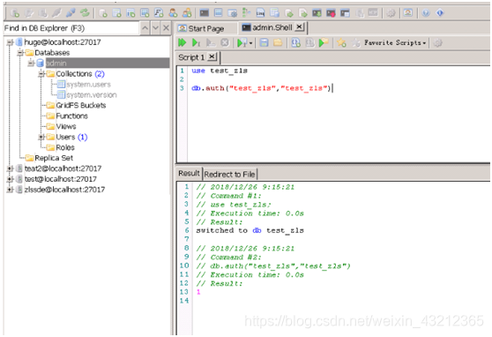
Task: Click the terminal icon with red arrow
Action: pyautogui.click(x=331, y=13)
